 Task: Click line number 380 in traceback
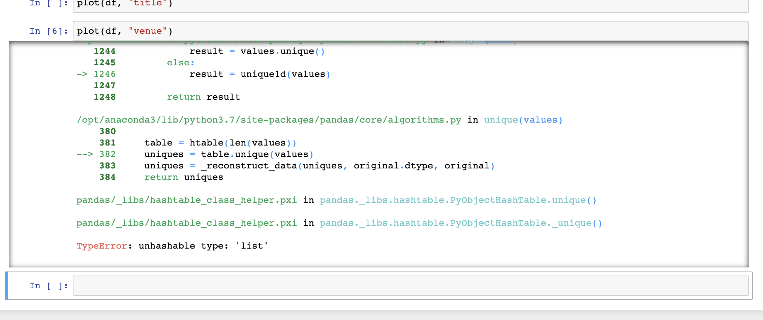click(x=108, y=131)
